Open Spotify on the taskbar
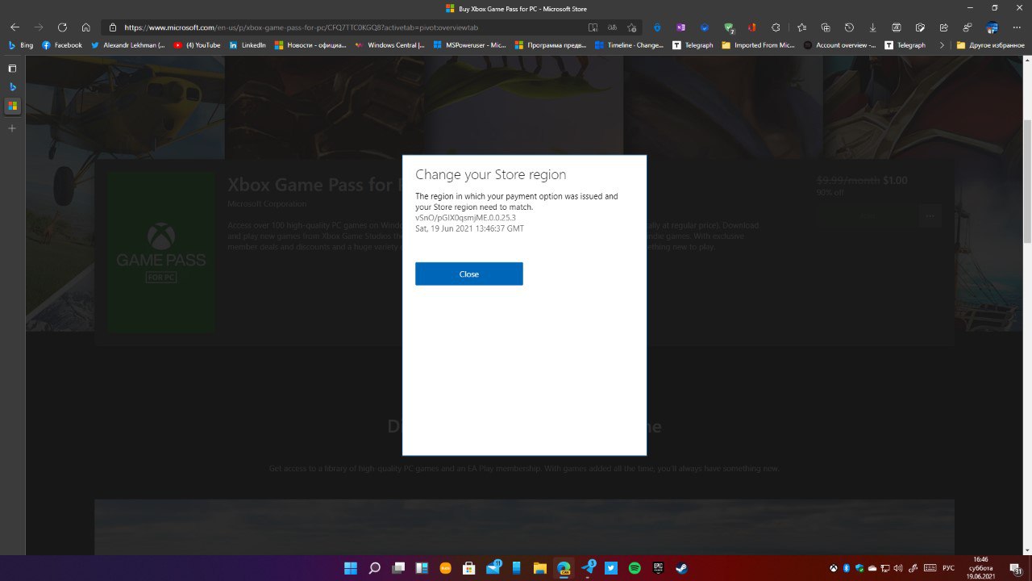The width and height of the screenshot is (1032, 581). click(x=635, y=568)
